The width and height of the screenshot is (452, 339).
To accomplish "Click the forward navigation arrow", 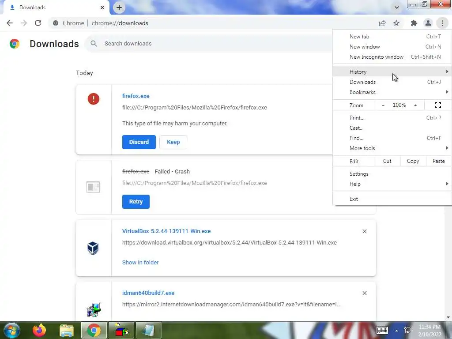I will (x=24, y=23).
